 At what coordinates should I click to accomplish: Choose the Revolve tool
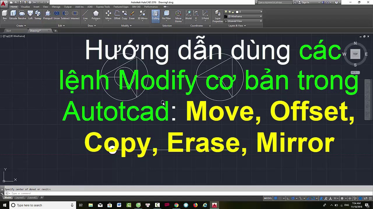[x=22, y=15]
